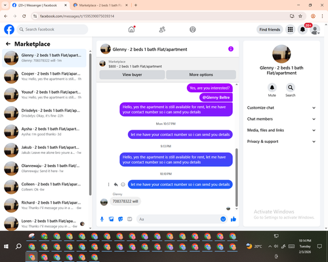Screen dimensions: 328x262
Task: Open the notifications bell icon
Action: pos(302,29)
